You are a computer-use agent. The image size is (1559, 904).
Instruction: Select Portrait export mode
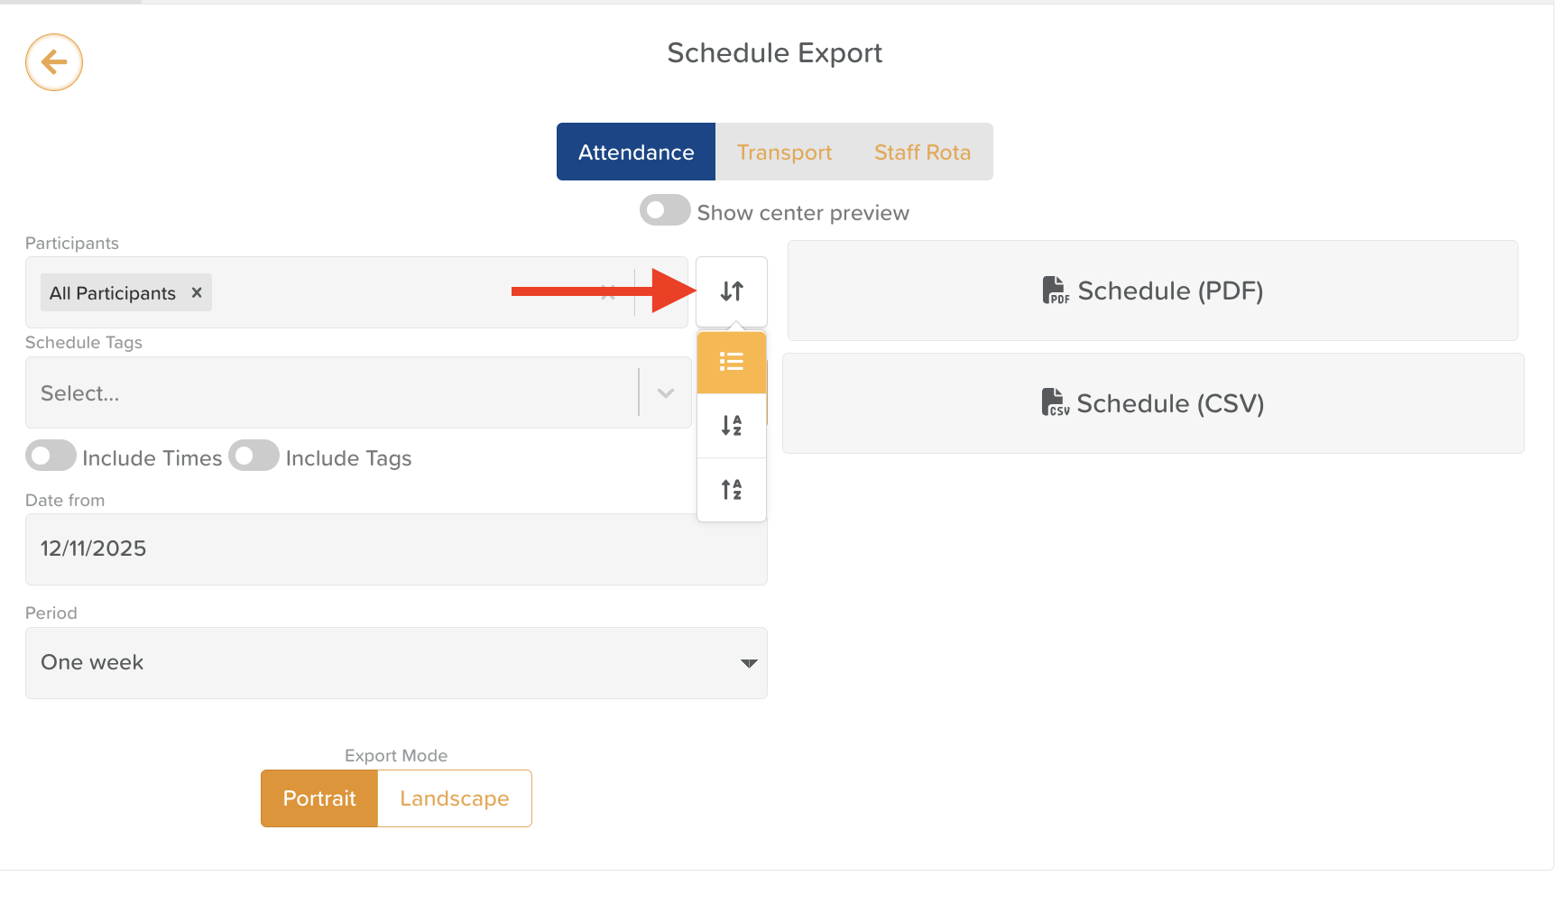[319, 798]
